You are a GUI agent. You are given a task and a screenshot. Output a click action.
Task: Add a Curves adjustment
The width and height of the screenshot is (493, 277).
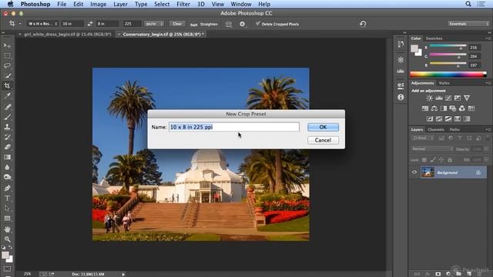[x=448, y=98]
